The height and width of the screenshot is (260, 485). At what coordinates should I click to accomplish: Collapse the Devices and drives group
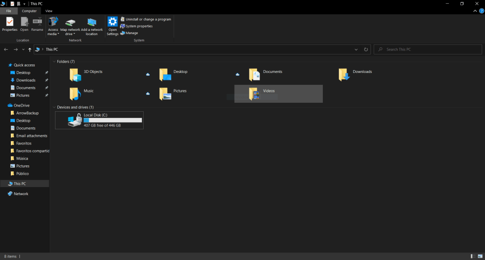tap(54, 108)
